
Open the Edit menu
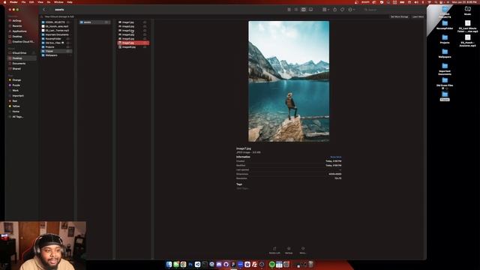point(31,2)
